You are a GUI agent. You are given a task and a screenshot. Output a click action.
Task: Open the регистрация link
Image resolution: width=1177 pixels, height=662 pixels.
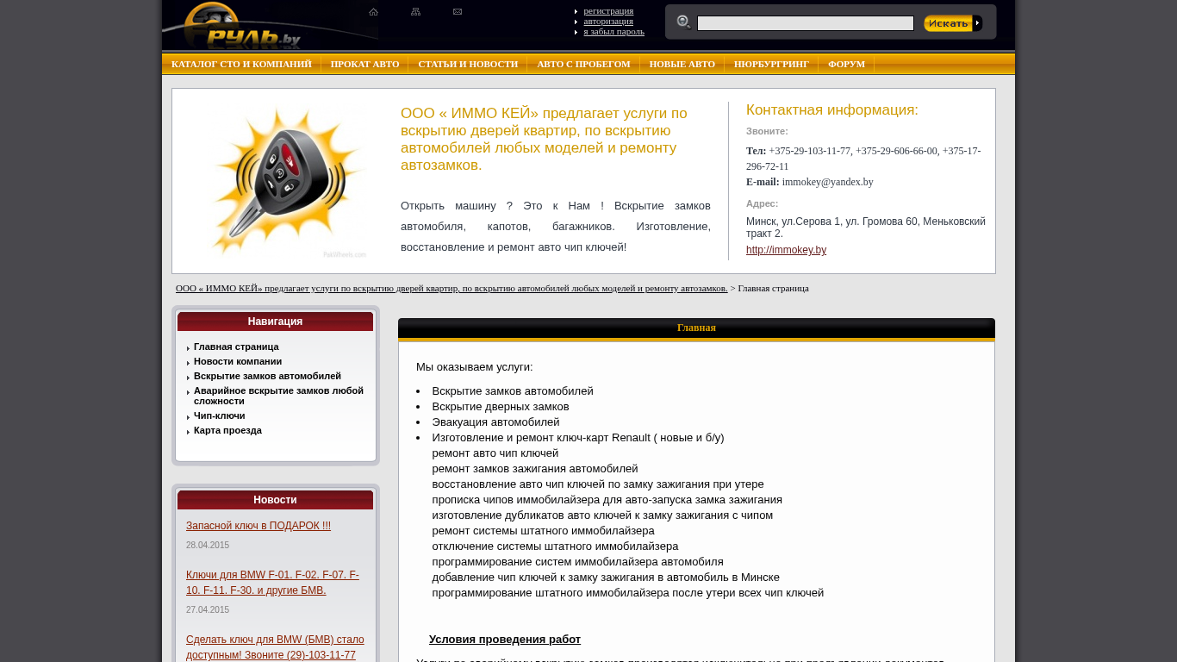tap(608, 10)
